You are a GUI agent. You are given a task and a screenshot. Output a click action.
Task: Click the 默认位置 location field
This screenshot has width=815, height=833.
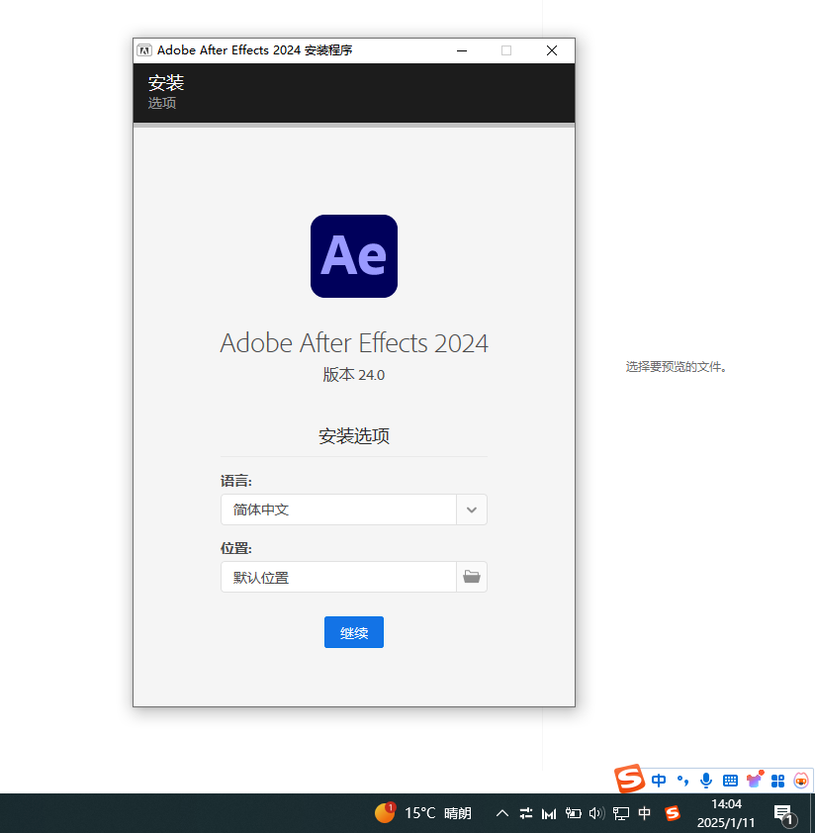[x=338, y=577]
